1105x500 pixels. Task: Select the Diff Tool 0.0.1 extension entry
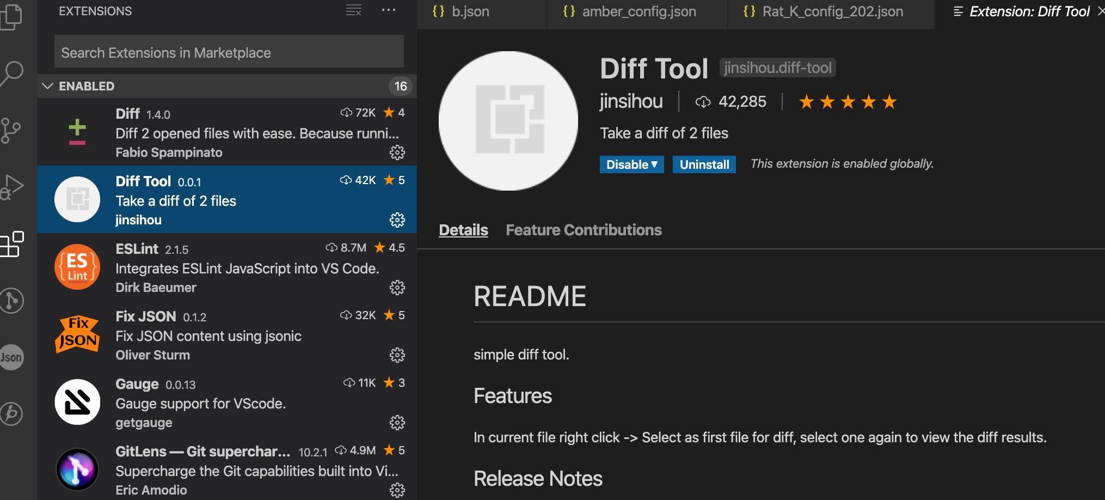[227, 199]
